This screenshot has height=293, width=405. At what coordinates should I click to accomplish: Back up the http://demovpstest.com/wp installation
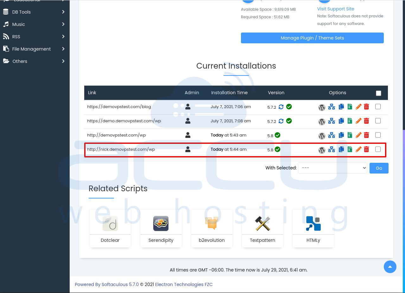pos(350,135)
